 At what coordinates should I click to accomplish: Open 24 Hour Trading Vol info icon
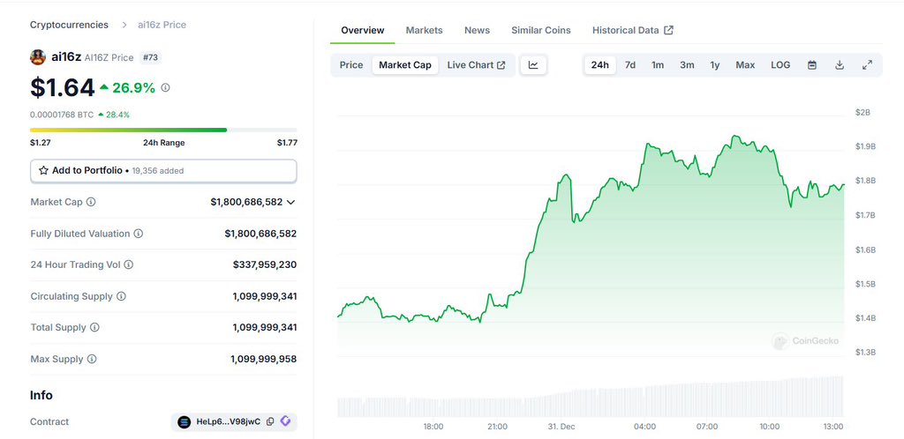pos(129,264)
